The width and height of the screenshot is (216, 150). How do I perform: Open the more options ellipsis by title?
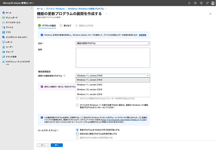pos(106,14)
